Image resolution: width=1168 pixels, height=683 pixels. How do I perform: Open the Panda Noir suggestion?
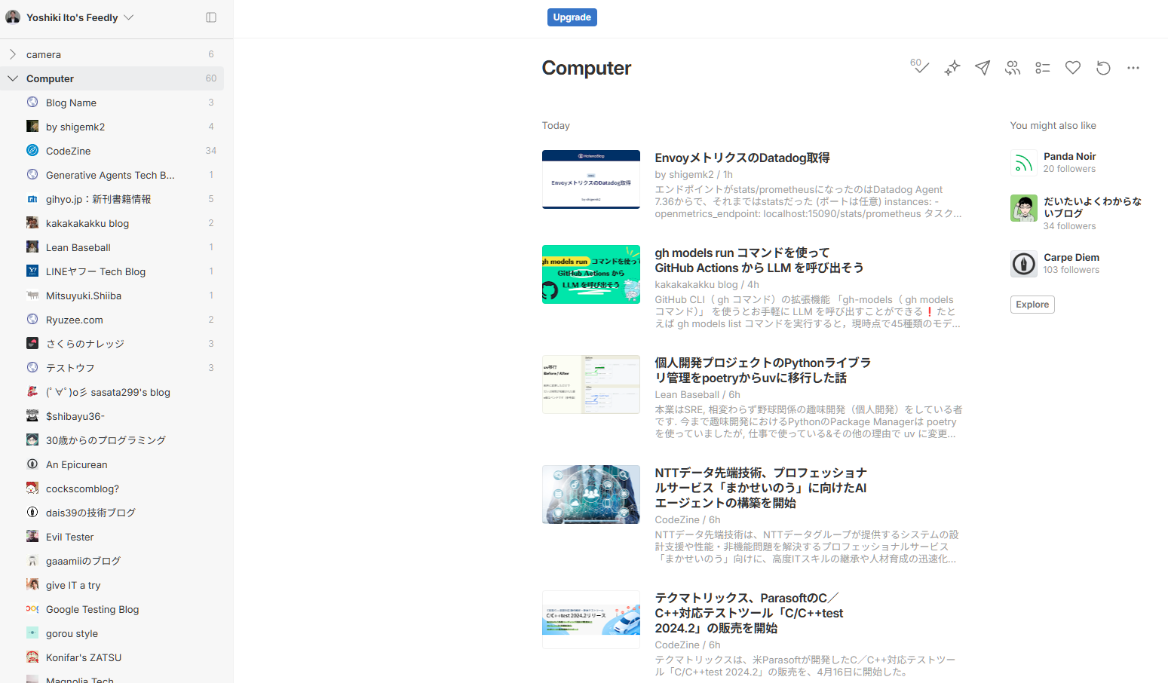(x=1069, y=156)
